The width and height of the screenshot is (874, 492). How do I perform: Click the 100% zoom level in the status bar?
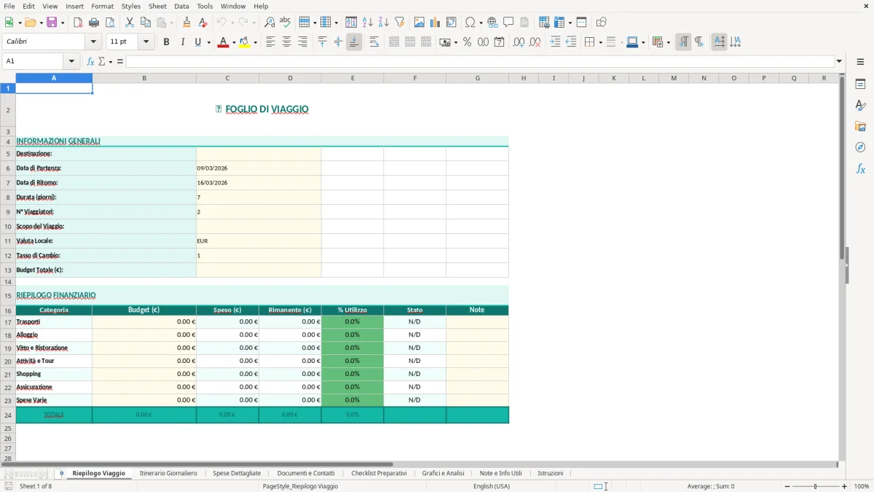(862, 486)
